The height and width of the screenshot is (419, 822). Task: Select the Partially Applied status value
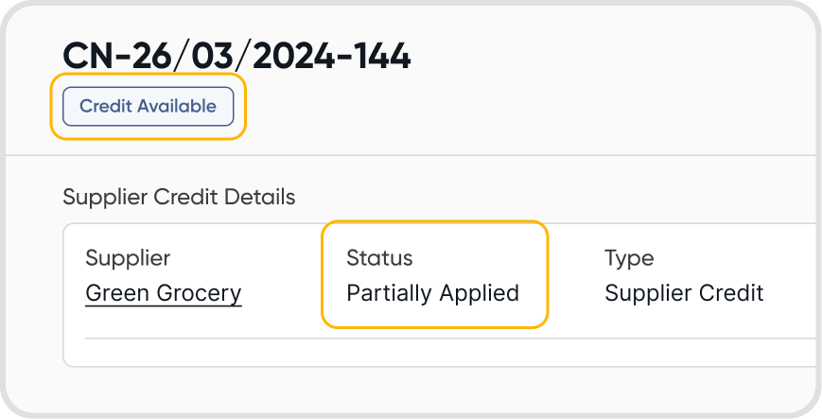432,293
